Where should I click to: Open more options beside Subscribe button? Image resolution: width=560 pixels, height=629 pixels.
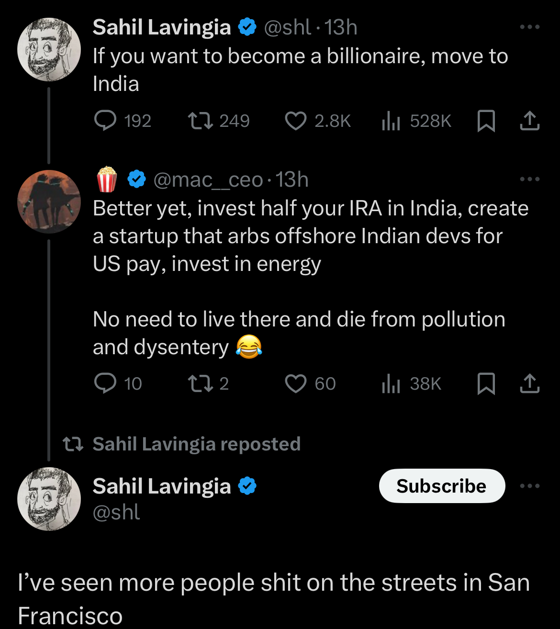[x=529, y=486]
